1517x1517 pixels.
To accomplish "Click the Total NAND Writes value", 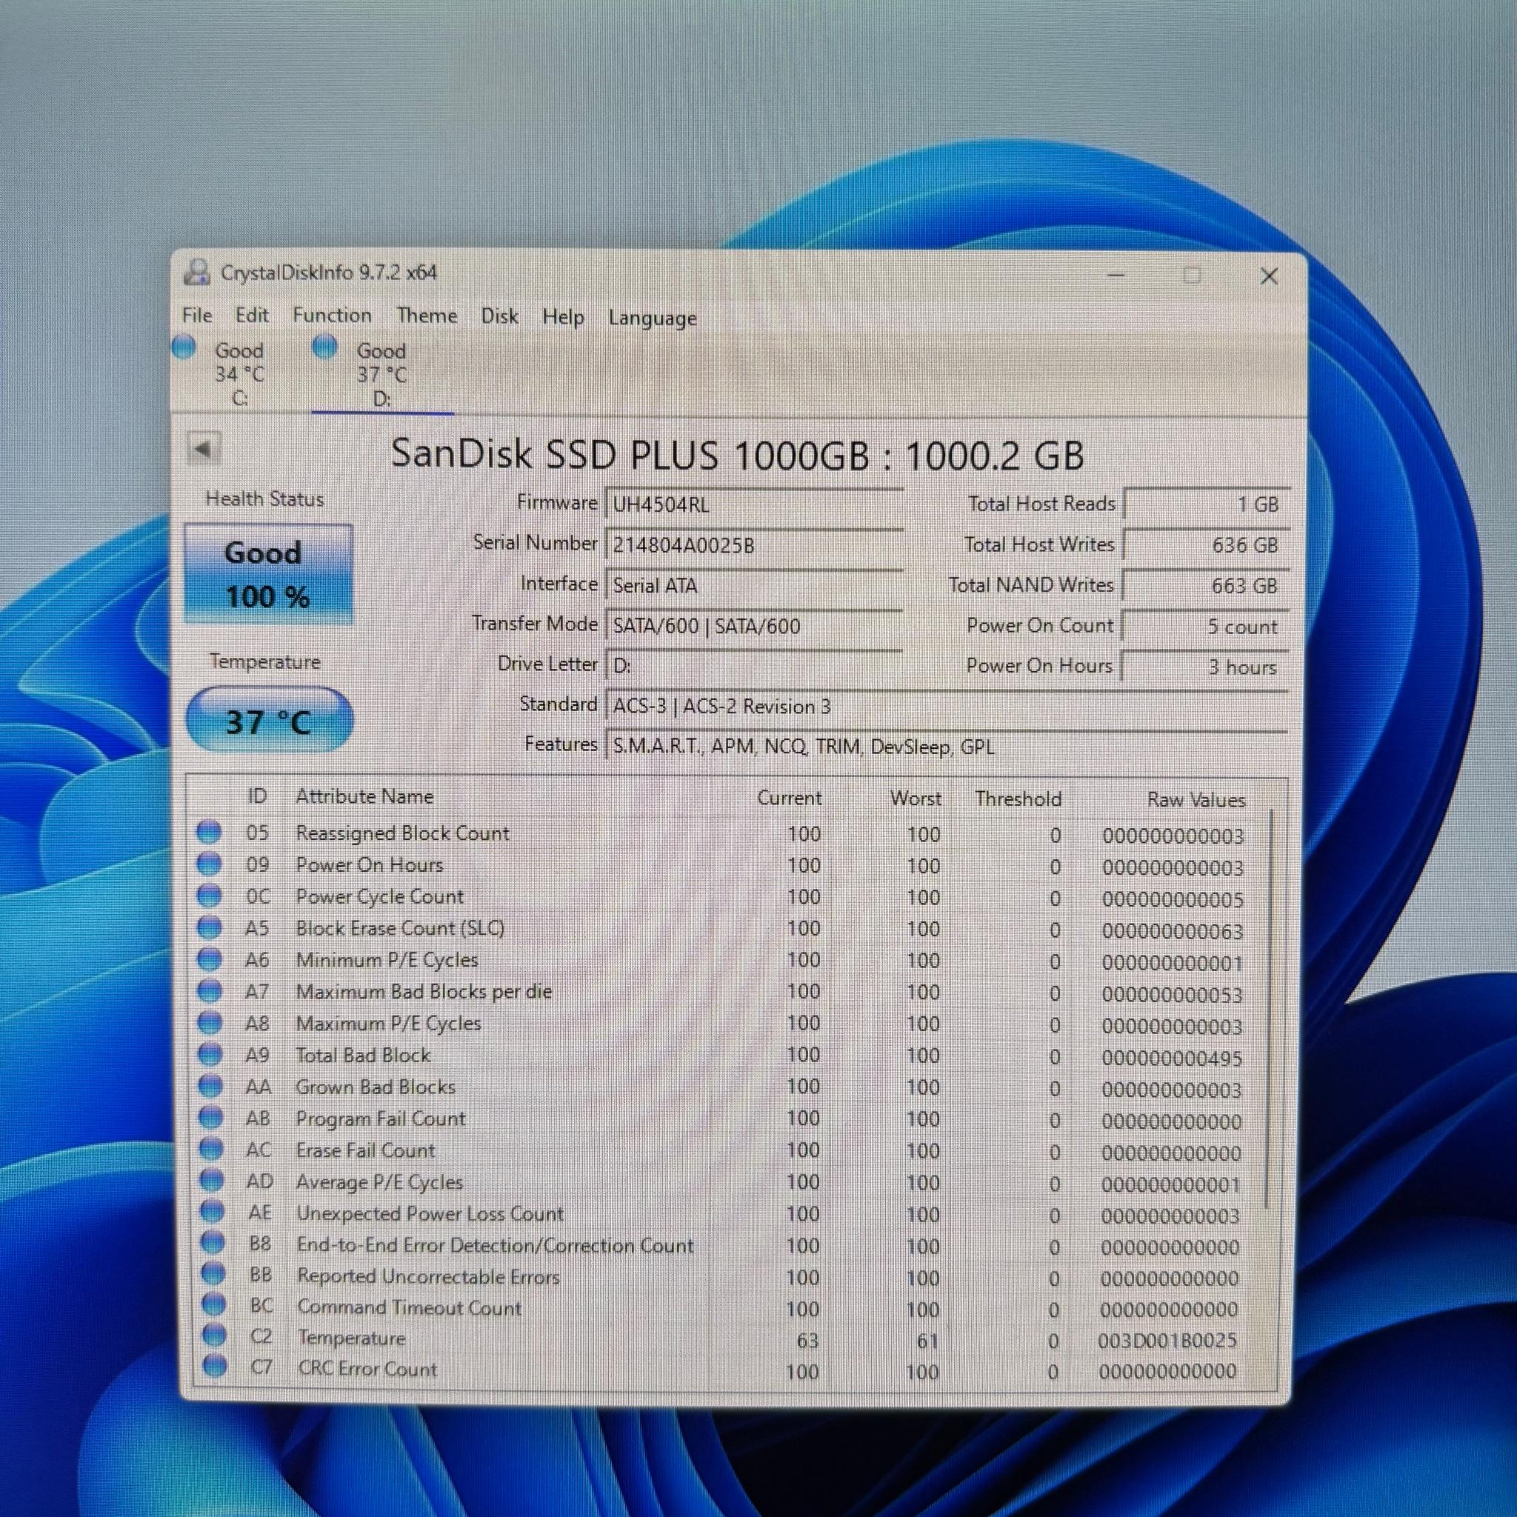I will [1206, 586].
